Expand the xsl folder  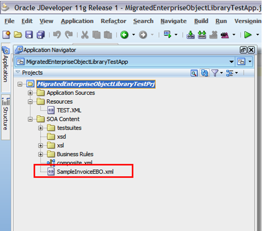click(x=41, y=145)
